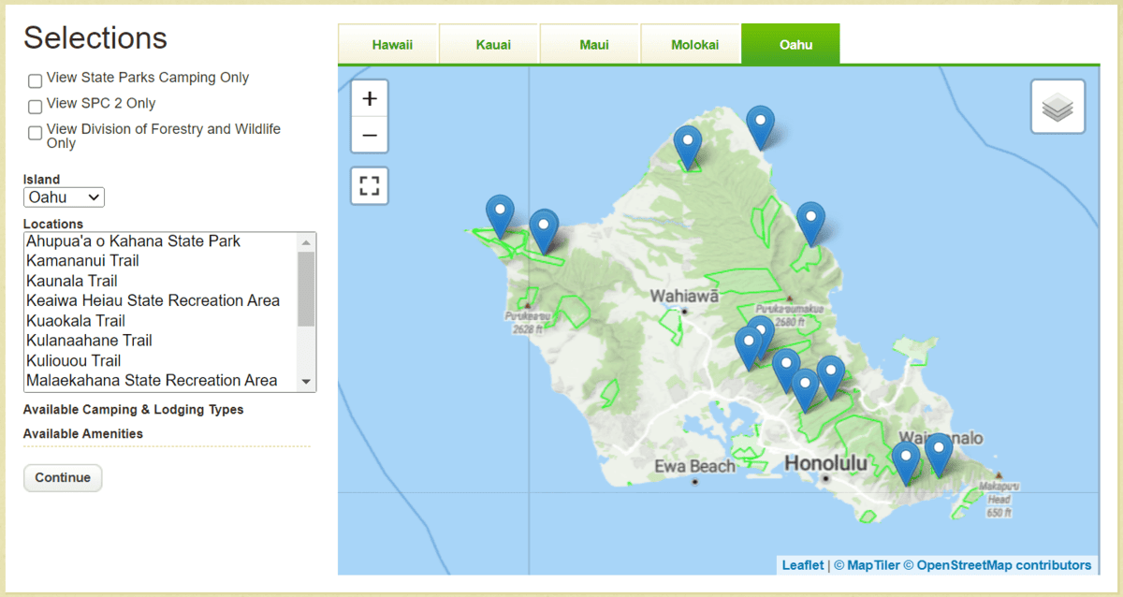Switch to the Kauai tab

493,44
